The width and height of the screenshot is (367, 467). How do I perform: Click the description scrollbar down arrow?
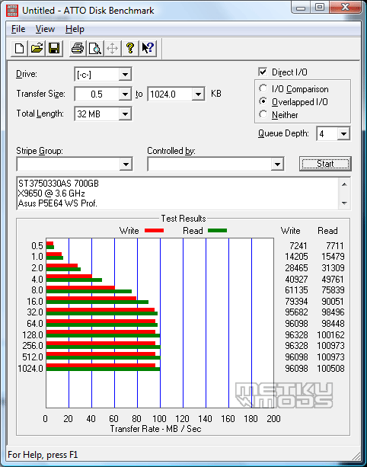(344, 203)
